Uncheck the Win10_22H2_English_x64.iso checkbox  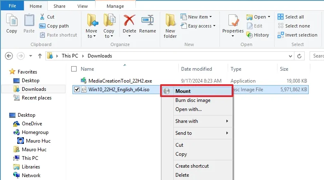pos(77,90)
